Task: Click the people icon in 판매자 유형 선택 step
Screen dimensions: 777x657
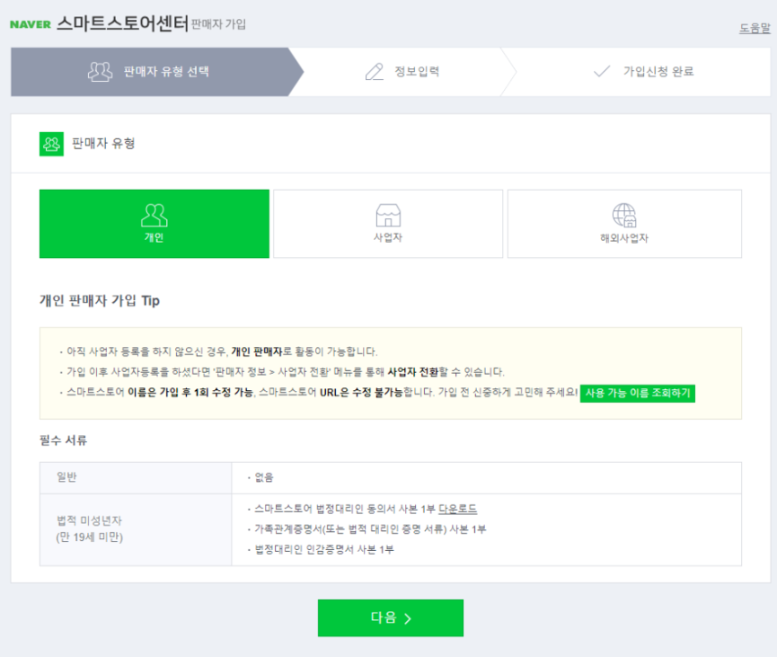Action: [x=100, y=72]
